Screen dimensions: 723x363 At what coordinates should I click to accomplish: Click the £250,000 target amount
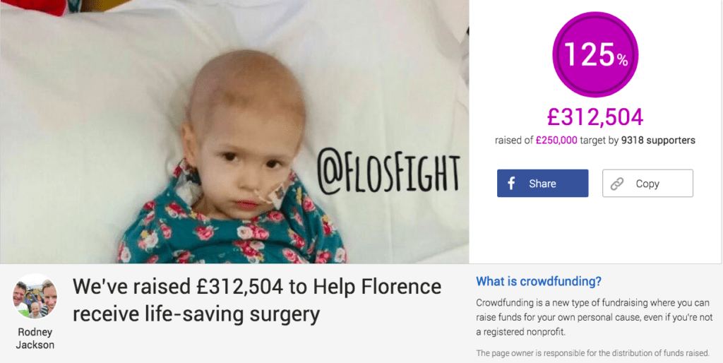[556, 141]
